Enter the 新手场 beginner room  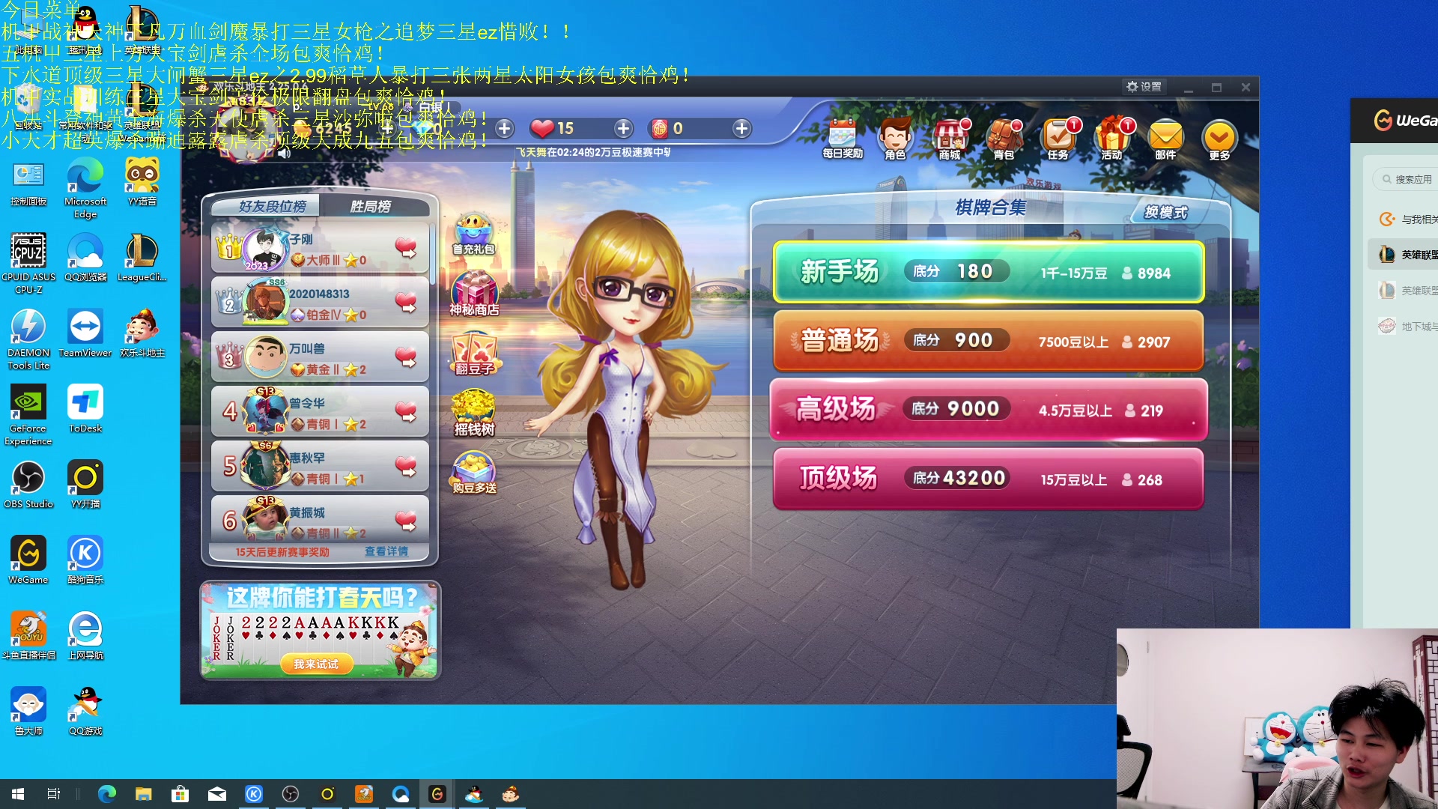click(987, 271)
